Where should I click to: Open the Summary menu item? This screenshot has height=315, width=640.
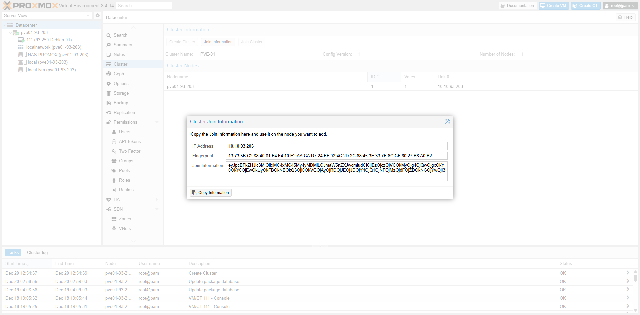(123, 45)
